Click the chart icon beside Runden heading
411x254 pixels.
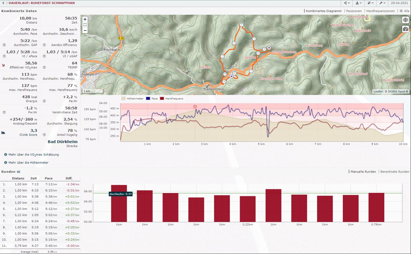click(x=19, y=172)
